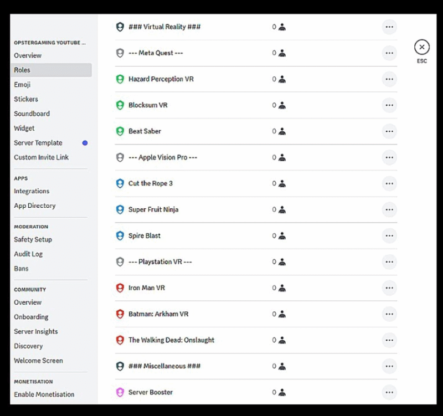443x416 pixels.
Task: Go to the Emoji settings page
Action: 22,85
